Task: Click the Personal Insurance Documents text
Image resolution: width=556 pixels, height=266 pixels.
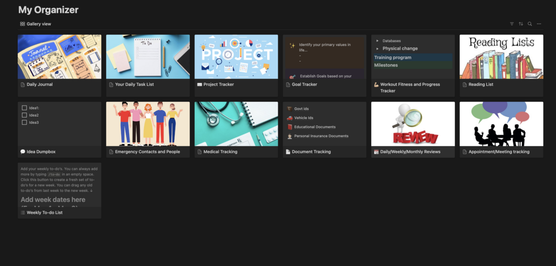Action: coord(321,136)
